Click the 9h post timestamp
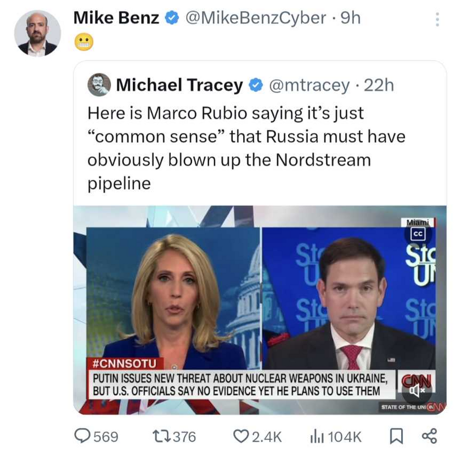 click(x=350, y=18)
